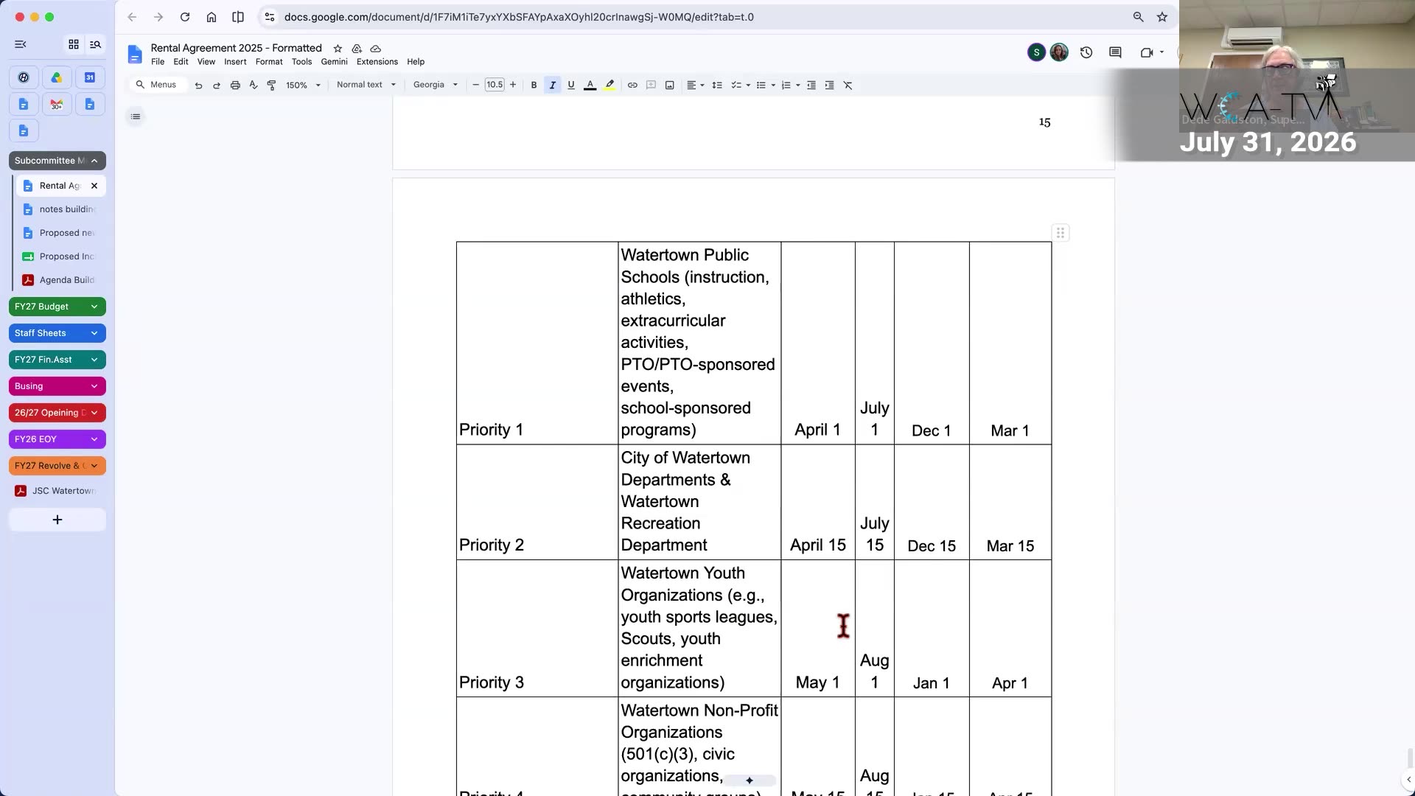Open the bulleted list options dropdown
The width and height of the screenshot is (1415, 796).
point(766,85)
